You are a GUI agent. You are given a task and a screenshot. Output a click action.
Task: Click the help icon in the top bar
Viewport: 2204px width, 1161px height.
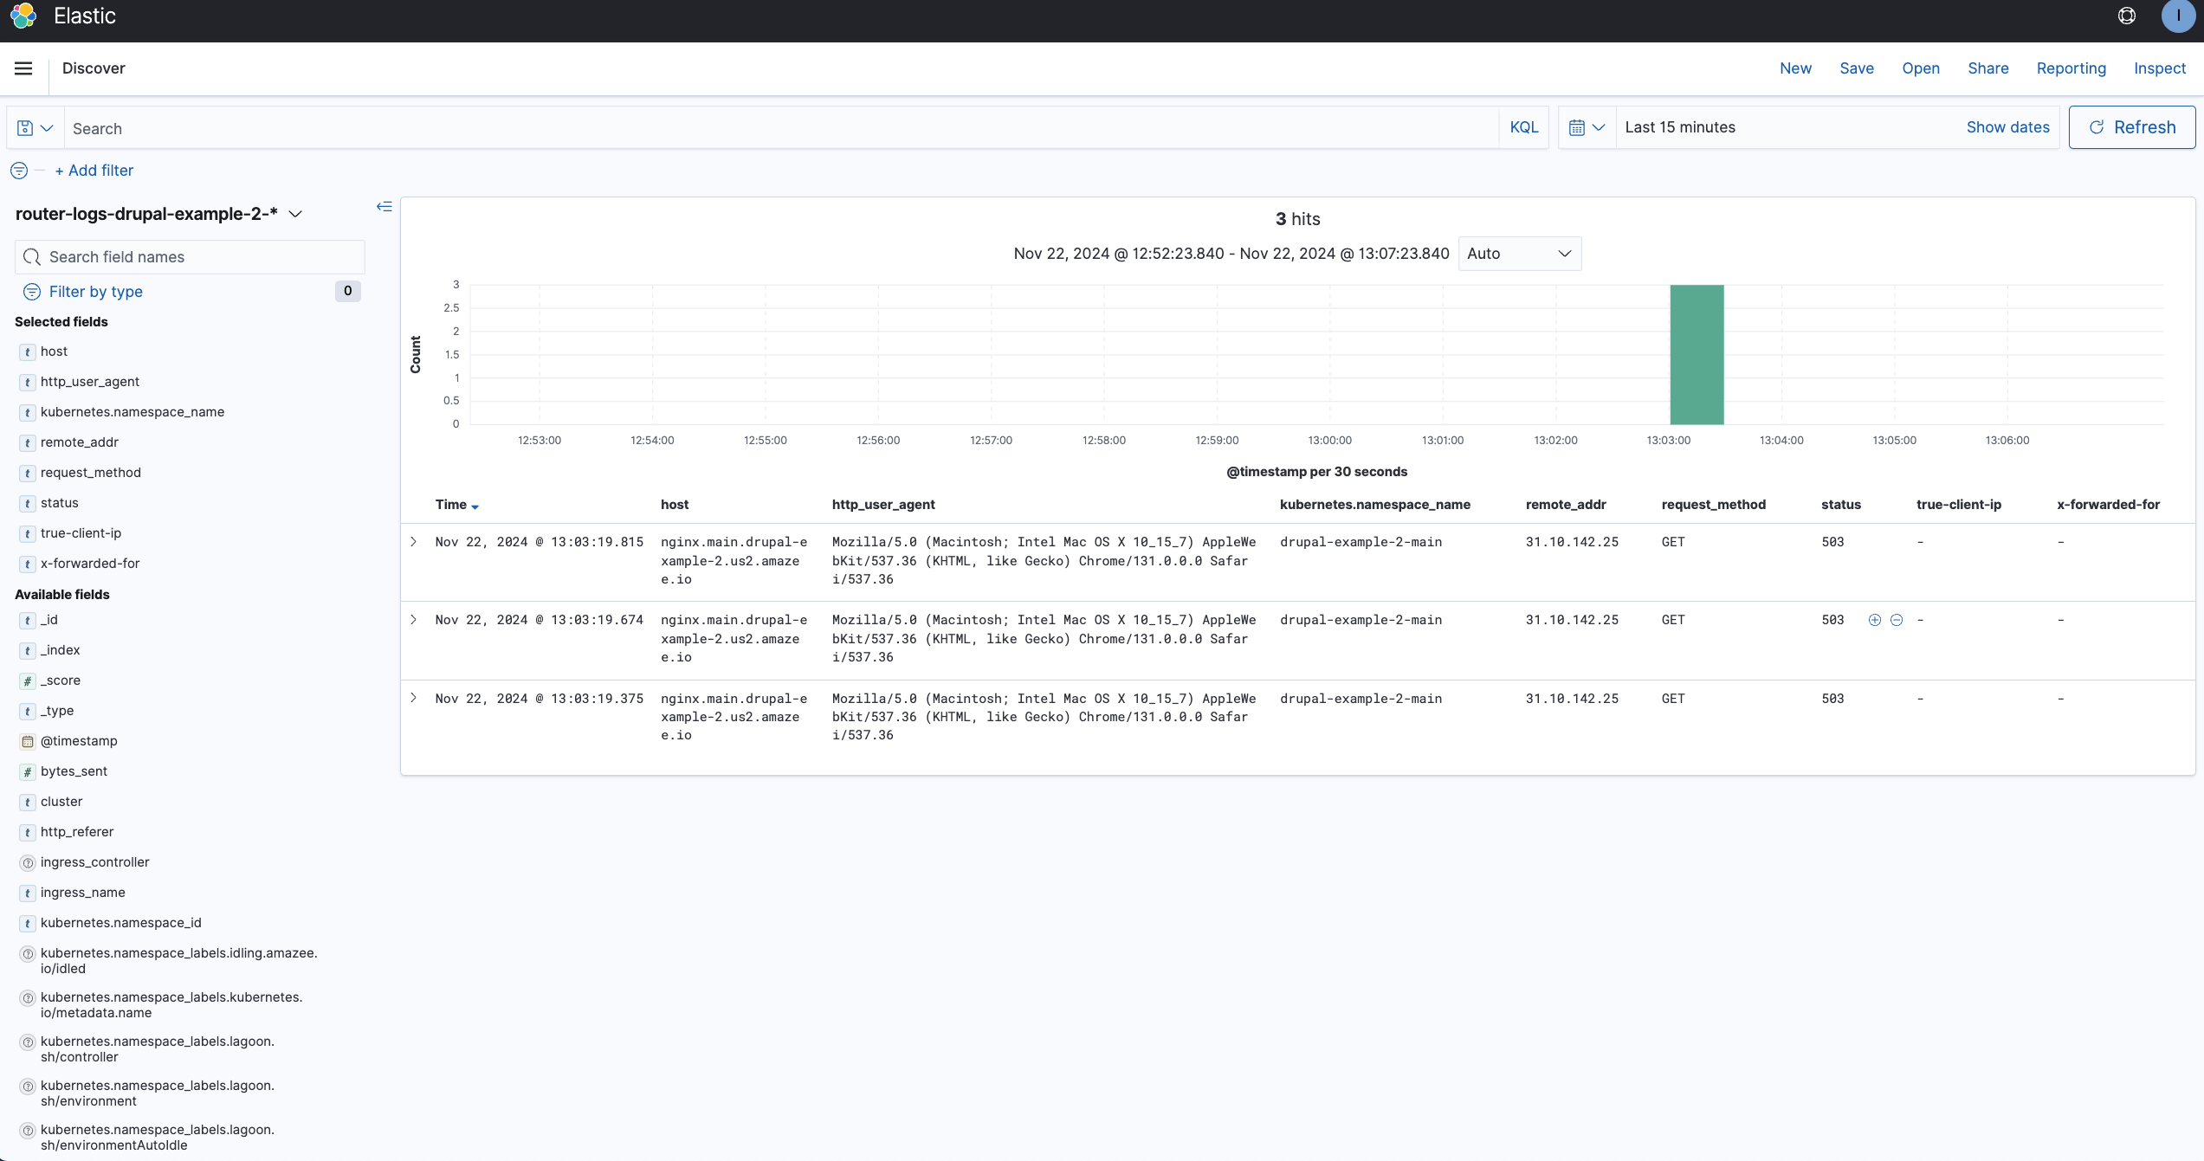pos(2126,16)
